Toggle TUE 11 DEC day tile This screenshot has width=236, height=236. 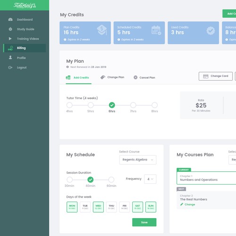(85, 207)
